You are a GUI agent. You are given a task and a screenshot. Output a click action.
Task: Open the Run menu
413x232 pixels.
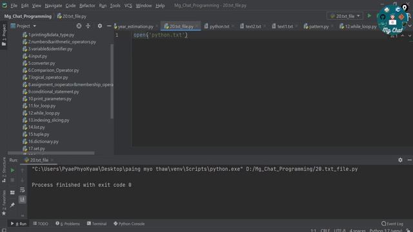point(103,6)
